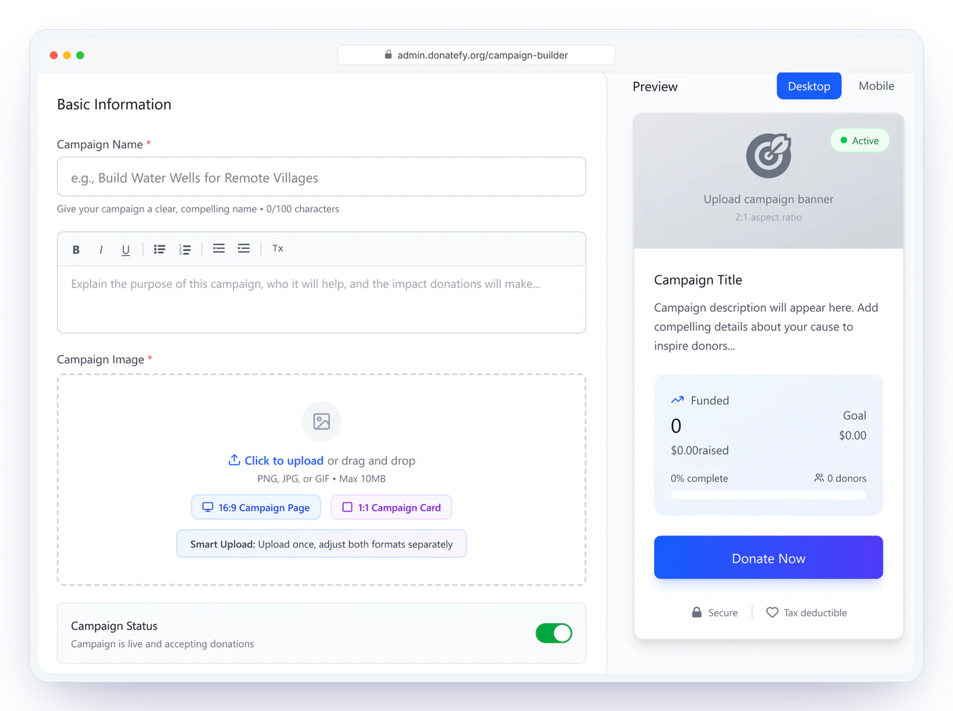Click the browser address bar URL
Screen dimensions: 953x711
482,54
